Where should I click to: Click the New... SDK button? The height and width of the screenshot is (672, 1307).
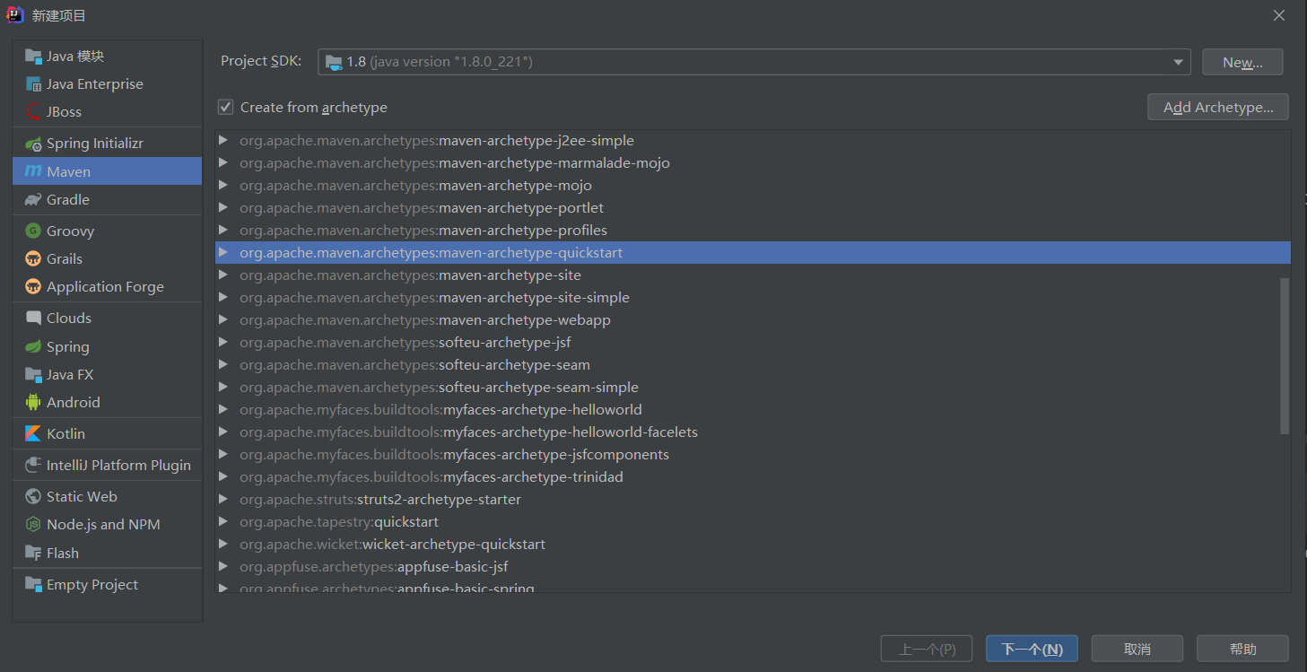coord(1242,62)
